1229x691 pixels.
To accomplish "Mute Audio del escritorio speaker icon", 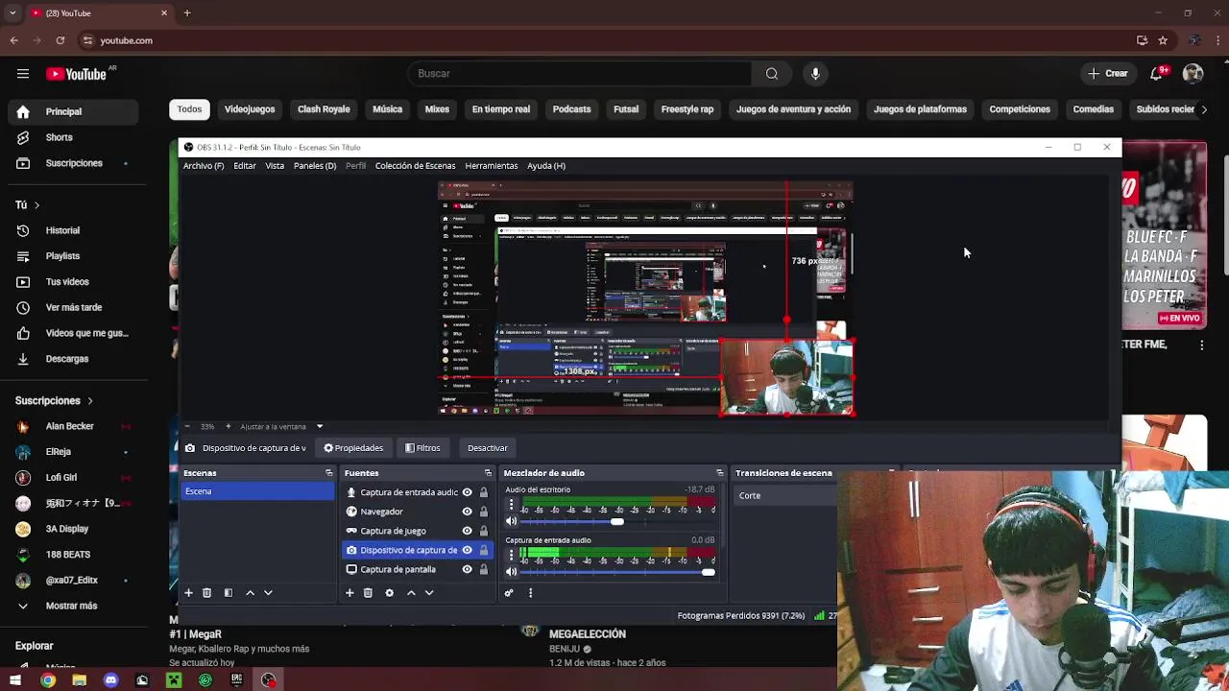I will click(511, 521).
